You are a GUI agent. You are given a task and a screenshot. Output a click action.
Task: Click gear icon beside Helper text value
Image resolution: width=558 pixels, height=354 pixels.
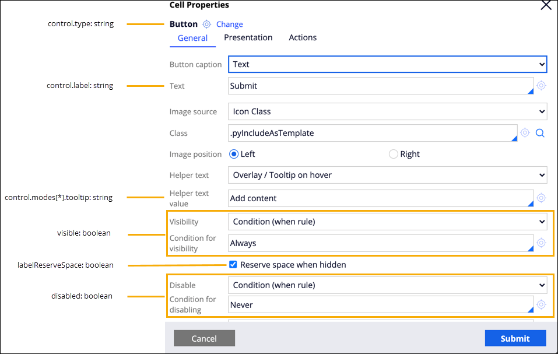click(x=541, y=198)
